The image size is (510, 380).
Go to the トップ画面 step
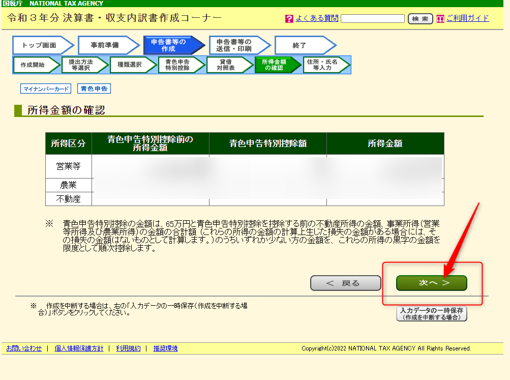coord(39,45)
